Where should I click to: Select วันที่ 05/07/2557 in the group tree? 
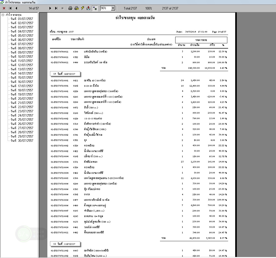pos(22,36)
